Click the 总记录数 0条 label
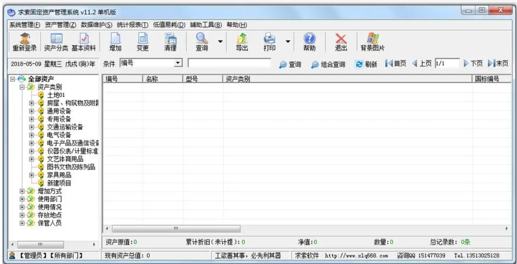517x264 pixels. [x=450, y=242]
